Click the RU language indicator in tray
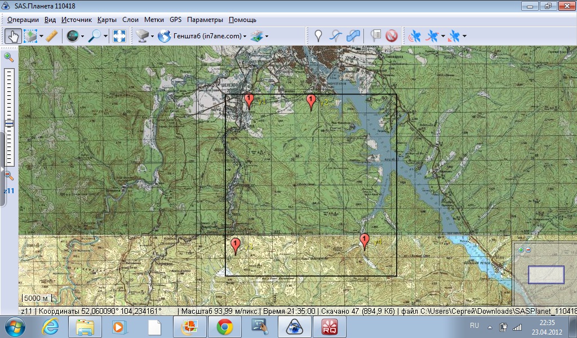577x338 pixels. tap(474, 326)
